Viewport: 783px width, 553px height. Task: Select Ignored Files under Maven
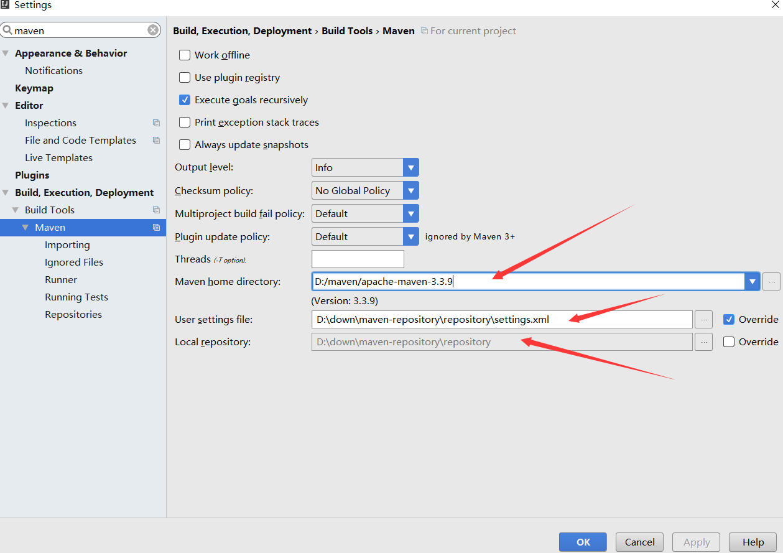point(74,263)
